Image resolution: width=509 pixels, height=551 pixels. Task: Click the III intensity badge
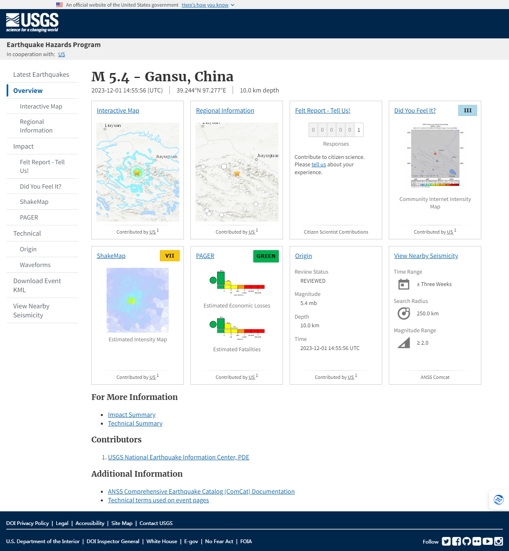(x=468, y=110)
